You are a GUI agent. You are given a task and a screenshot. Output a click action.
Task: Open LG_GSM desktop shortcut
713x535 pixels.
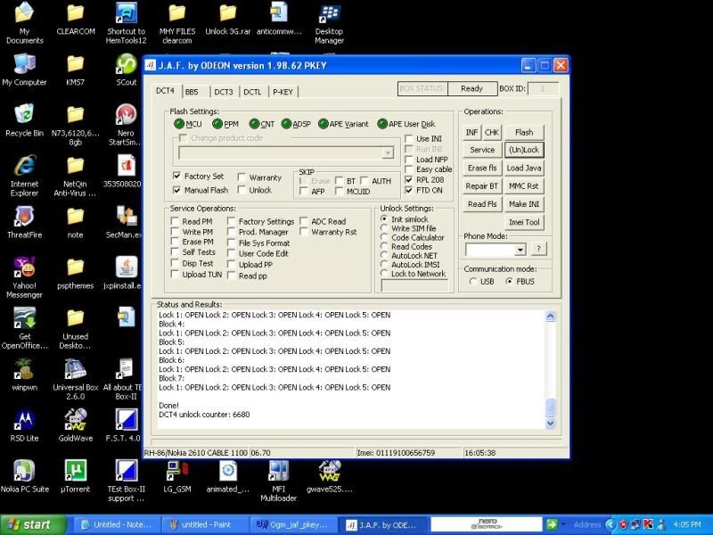tap(177, 477)
